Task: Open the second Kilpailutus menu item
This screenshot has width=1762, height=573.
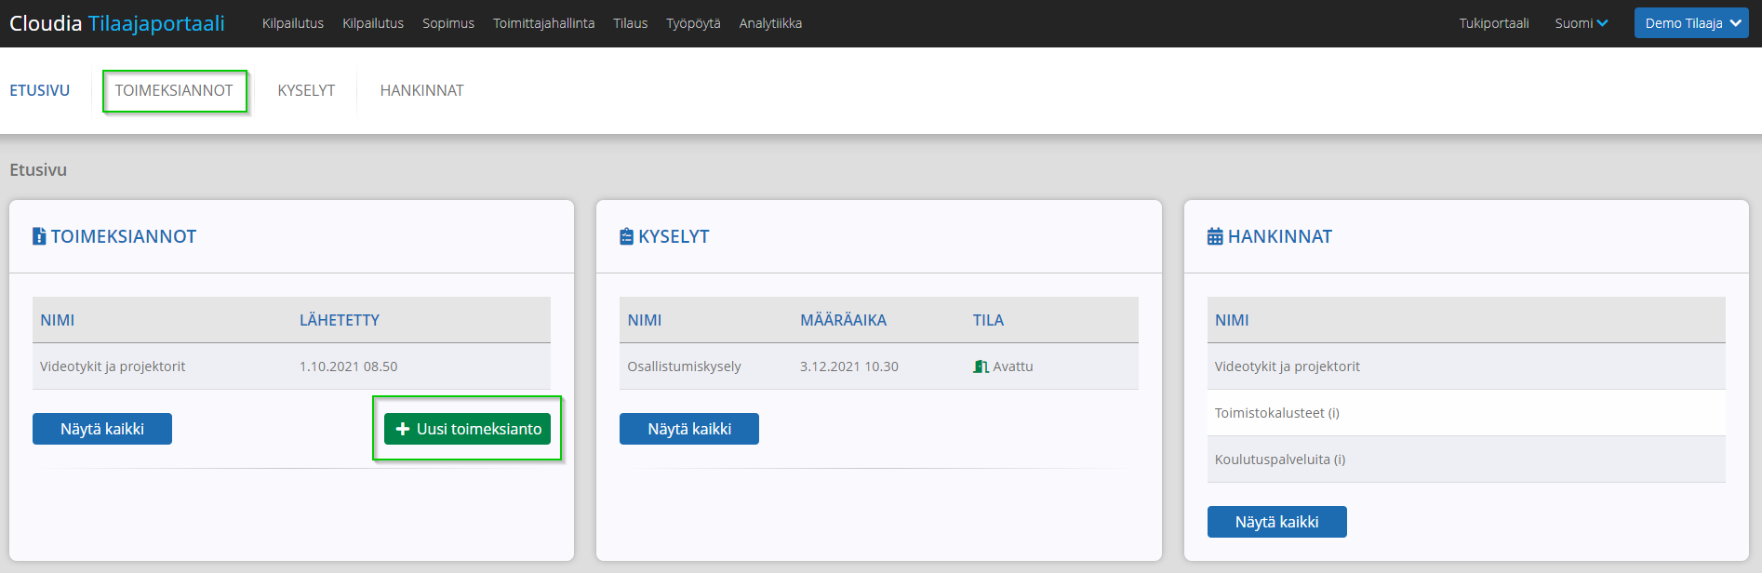Action: click(x=373, y=23)
